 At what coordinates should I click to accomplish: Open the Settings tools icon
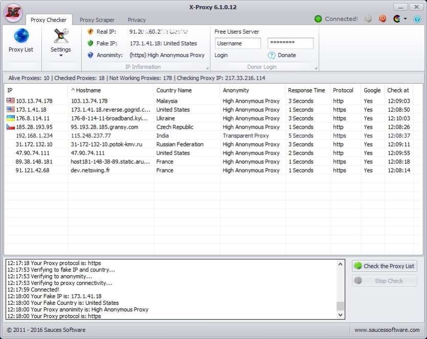pyautogui.click(x=61, y=36)
